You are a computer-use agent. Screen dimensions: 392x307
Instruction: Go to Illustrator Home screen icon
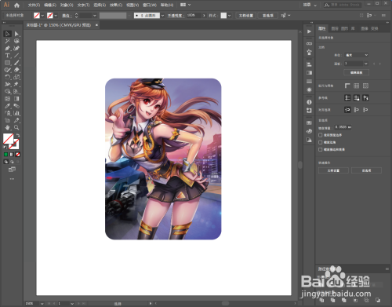pos(16,5)
